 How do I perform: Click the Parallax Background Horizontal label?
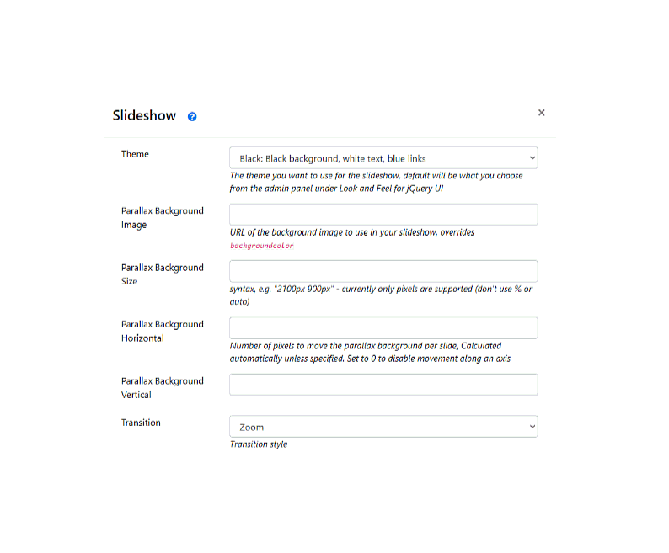coord(162,331)
